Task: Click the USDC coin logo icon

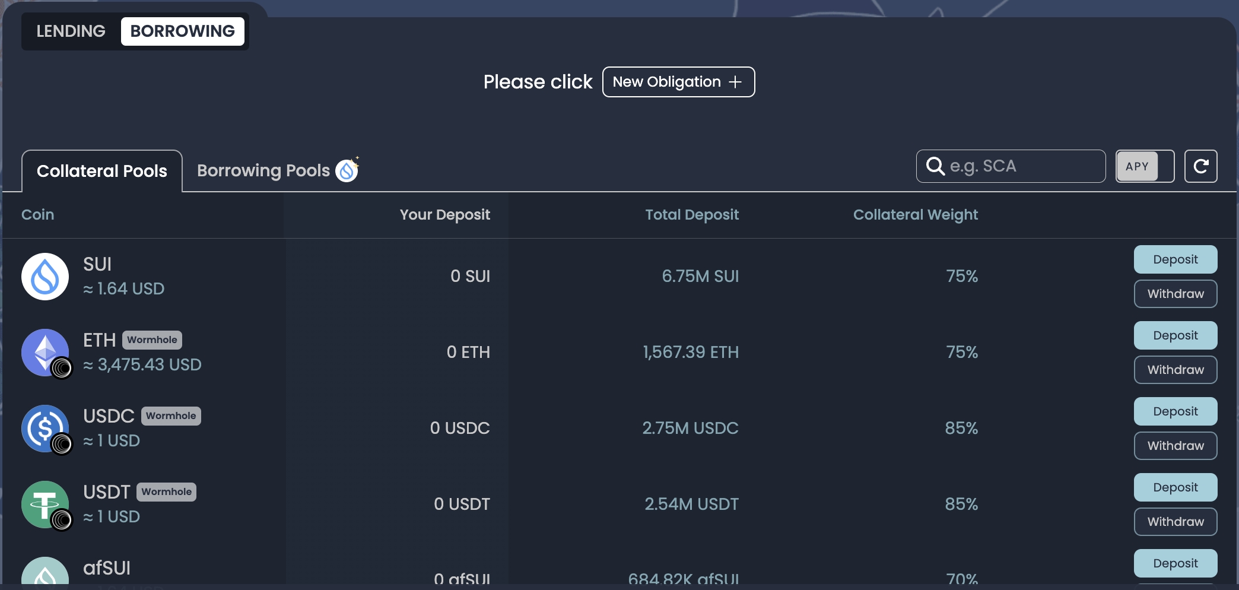Action: 45,429
